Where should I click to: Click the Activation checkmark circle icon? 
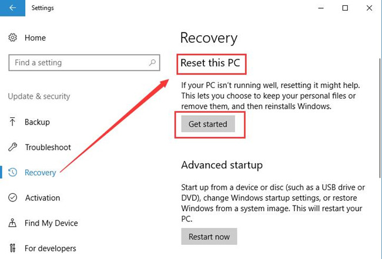pyautogui.click(x=13, y=198)
